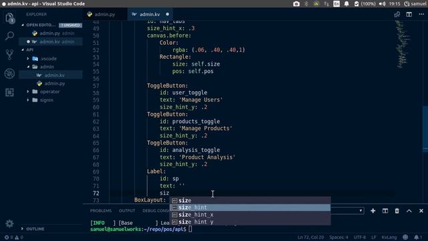428x241 pixels.
Task: Click the screenshot camera tray icon
Action: click(x=296, y=4)
